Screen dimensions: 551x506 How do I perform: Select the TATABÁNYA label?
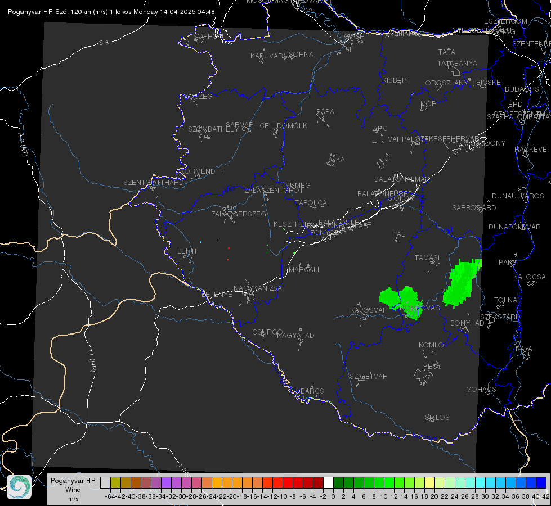[x=457, y=63]
